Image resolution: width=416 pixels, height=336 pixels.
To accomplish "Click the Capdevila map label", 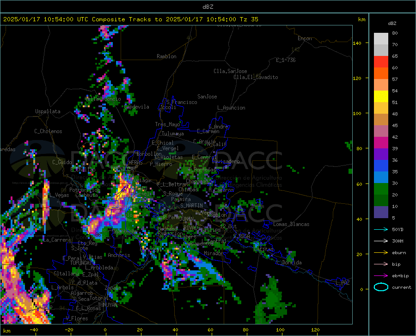I will (x=136, y=107).
